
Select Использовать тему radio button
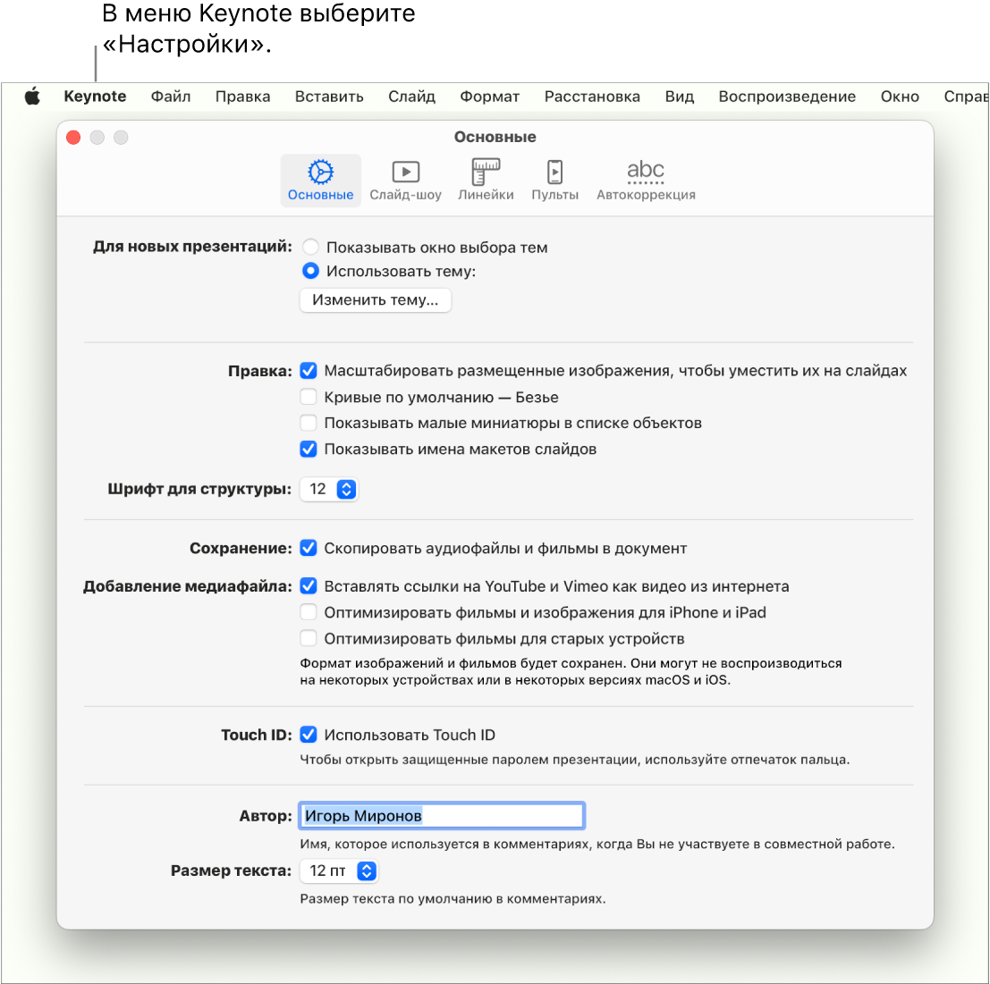(310, 271)
